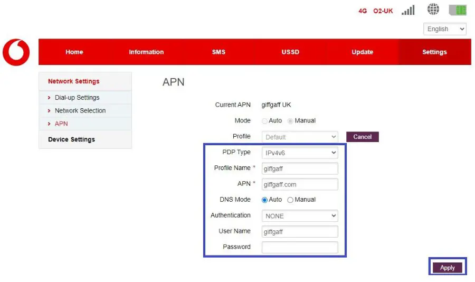Select the Auto APN mode radio button

point(265,121)
